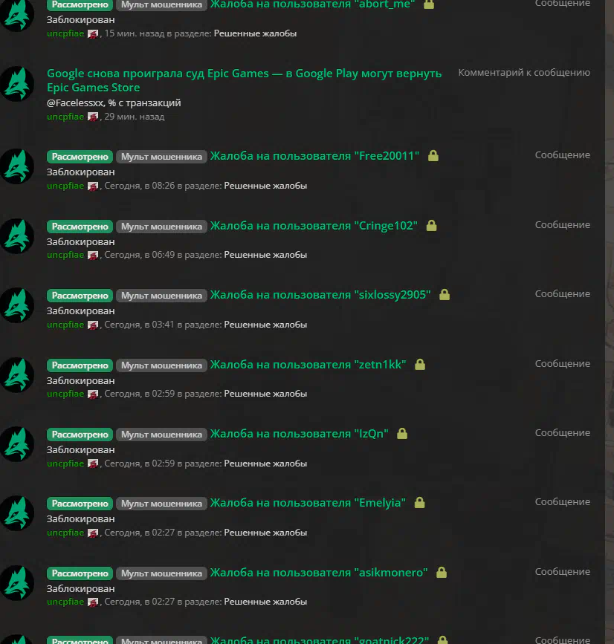Click the "Мульт мошенника" tag on the Free20011 complaint
The image size is (614, 644).
[161, 157]
